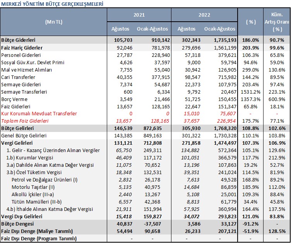The width and height of the screenshot is (291, 243).
Task: Click the '34.4%' cell
Action: pos(250,202)
